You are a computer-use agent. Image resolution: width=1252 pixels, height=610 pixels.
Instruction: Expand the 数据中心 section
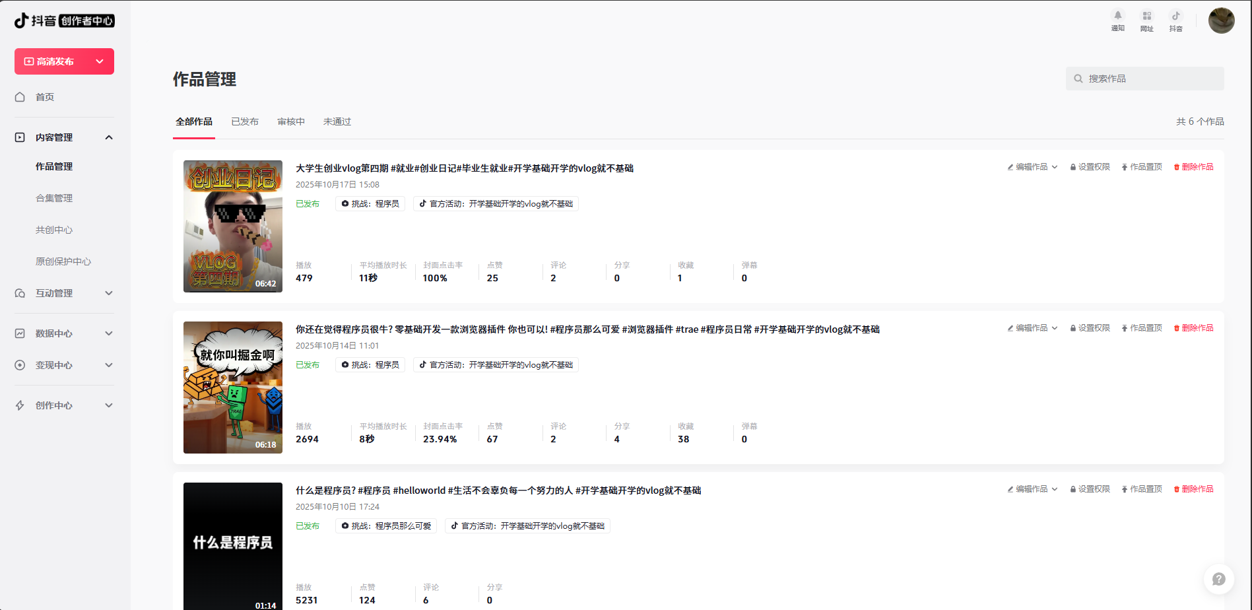(x=109, y=333)
